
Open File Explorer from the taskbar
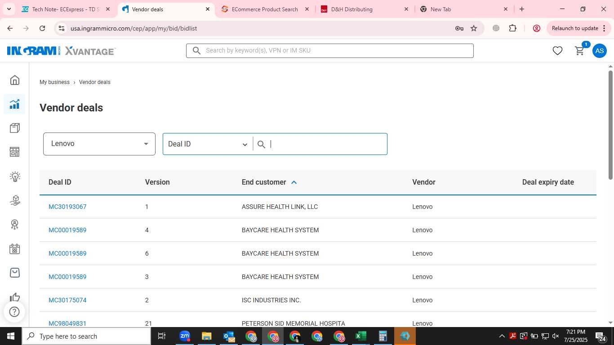pos(207,336)
